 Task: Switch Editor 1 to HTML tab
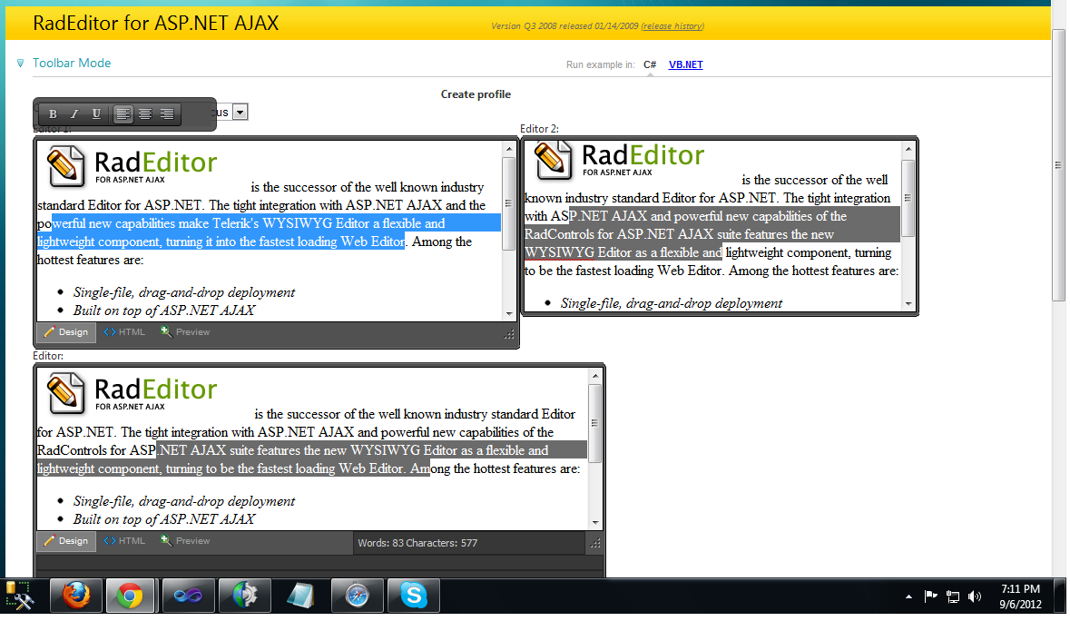coord(124,332)
